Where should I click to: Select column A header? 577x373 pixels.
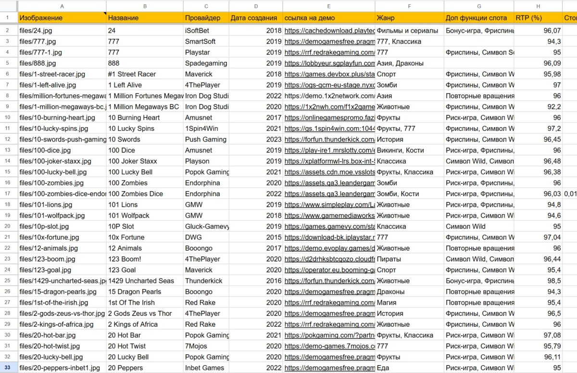[x=62, y=6]
